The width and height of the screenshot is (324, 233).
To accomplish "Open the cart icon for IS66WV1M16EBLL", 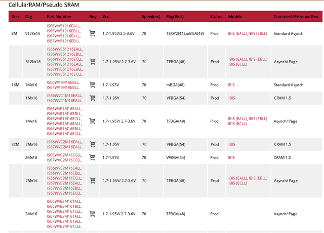I will click(92, 85).
